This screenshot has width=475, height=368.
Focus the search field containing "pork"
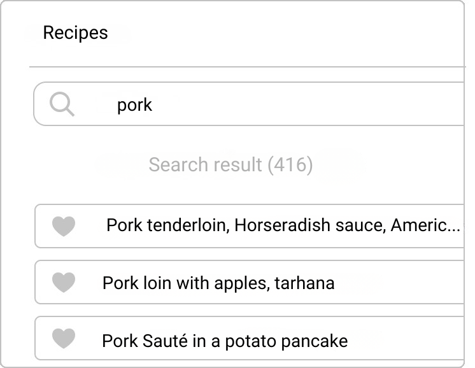[249, 104]
